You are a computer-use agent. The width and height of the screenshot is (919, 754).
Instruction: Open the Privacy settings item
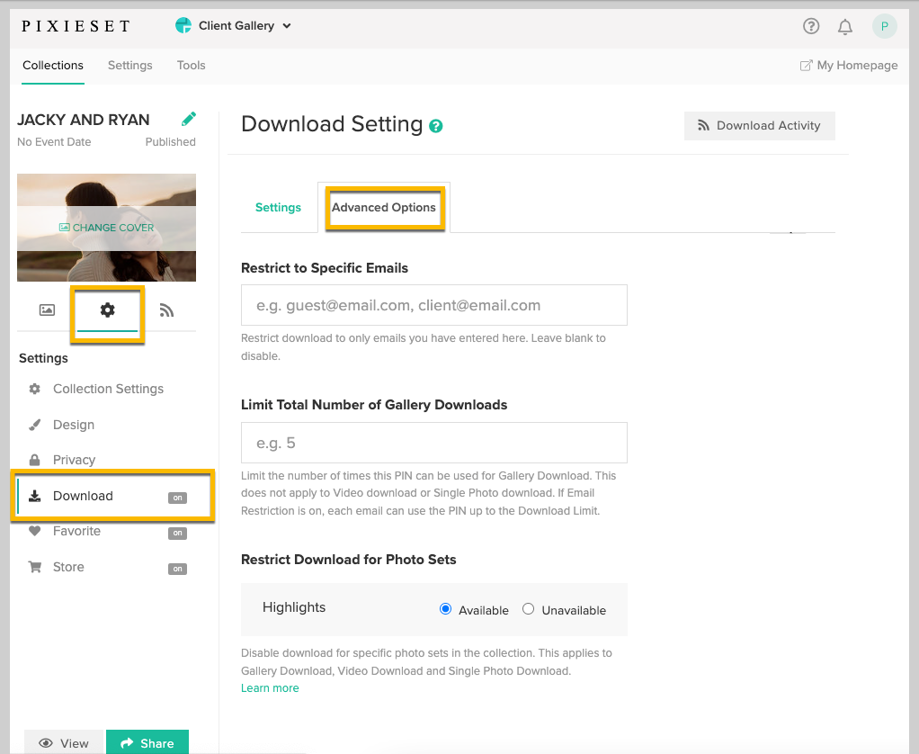[75, 460]
